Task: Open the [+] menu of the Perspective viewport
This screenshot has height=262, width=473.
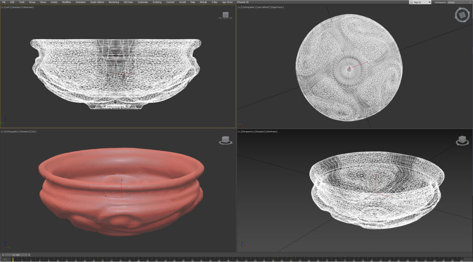Action: 239,132
